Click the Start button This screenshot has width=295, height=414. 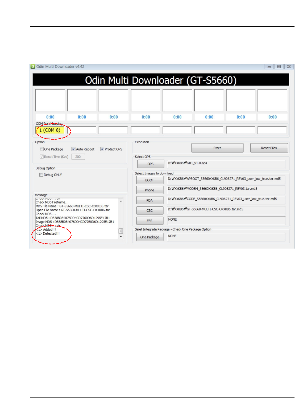click(217, 148)
